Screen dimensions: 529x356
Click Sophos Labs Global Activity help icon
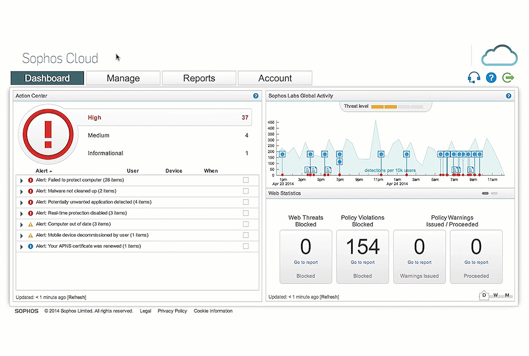tap(508, 96)
